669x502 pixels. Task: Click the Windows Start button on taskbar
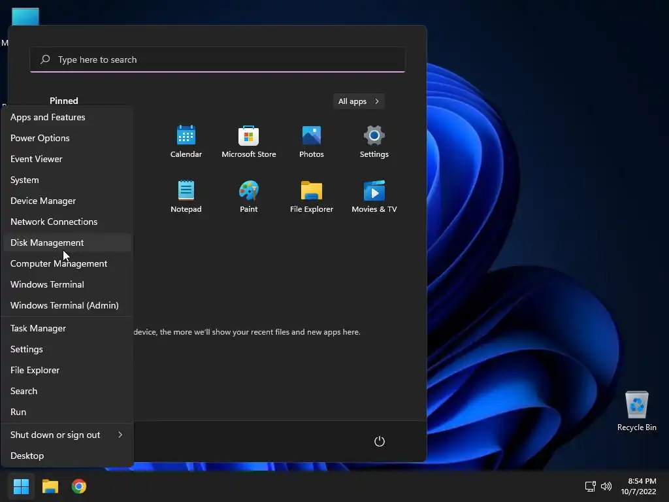pos(21,486)
